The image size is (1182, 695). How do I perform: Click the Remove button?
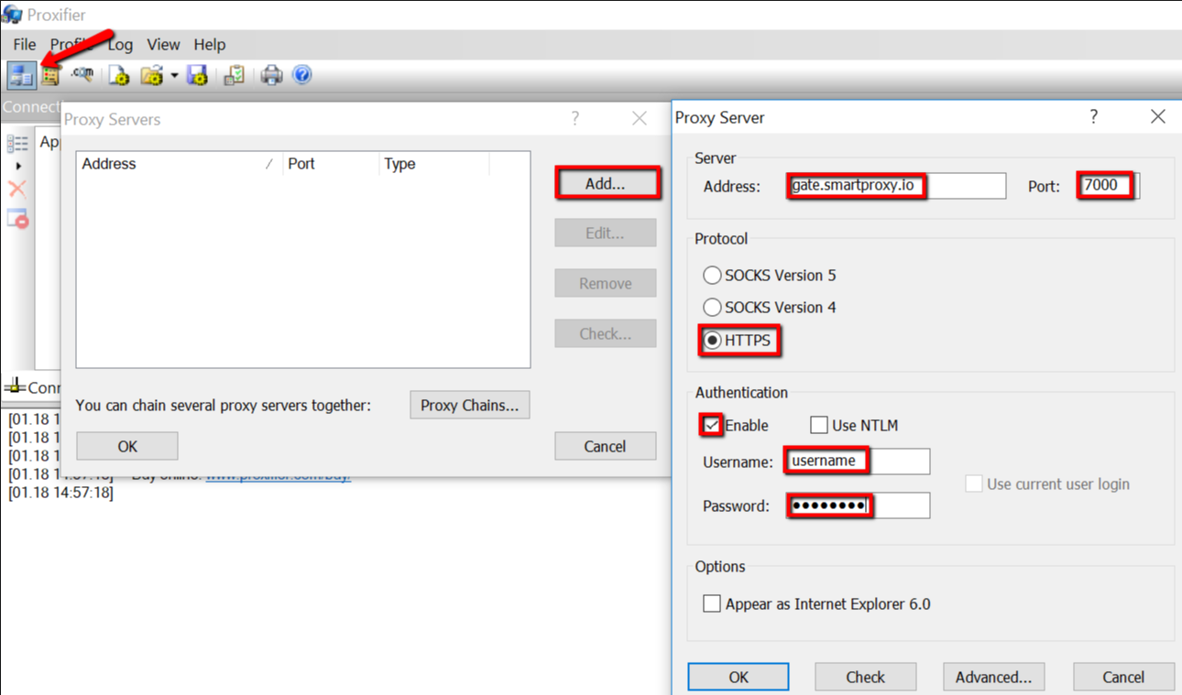[x=606, y=283]
